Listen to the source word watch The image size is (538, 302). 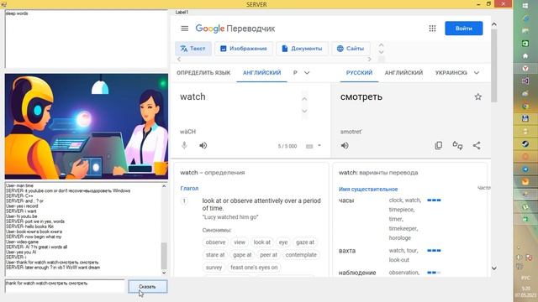(x=203, y=145)
